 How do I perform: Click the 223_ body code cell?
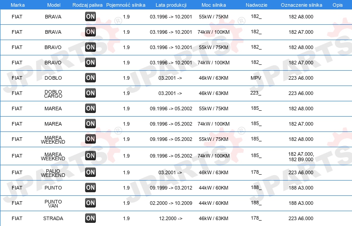[x=256, y=93]
